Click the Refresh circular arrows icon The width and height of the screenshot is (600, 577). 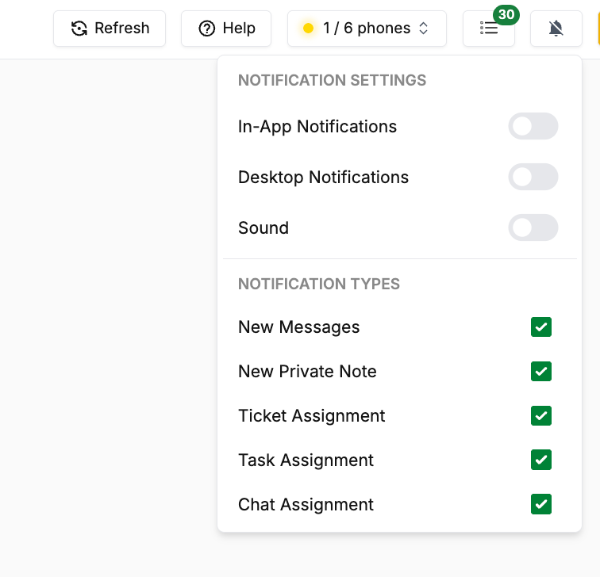[x=79, y=29]
